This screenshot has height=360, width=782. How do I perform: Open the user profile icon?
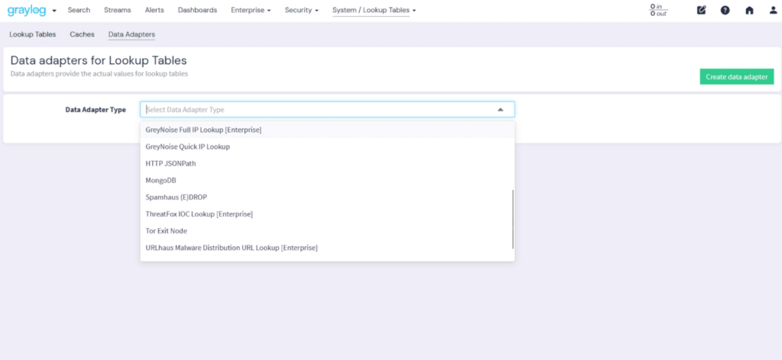point(773,10)
